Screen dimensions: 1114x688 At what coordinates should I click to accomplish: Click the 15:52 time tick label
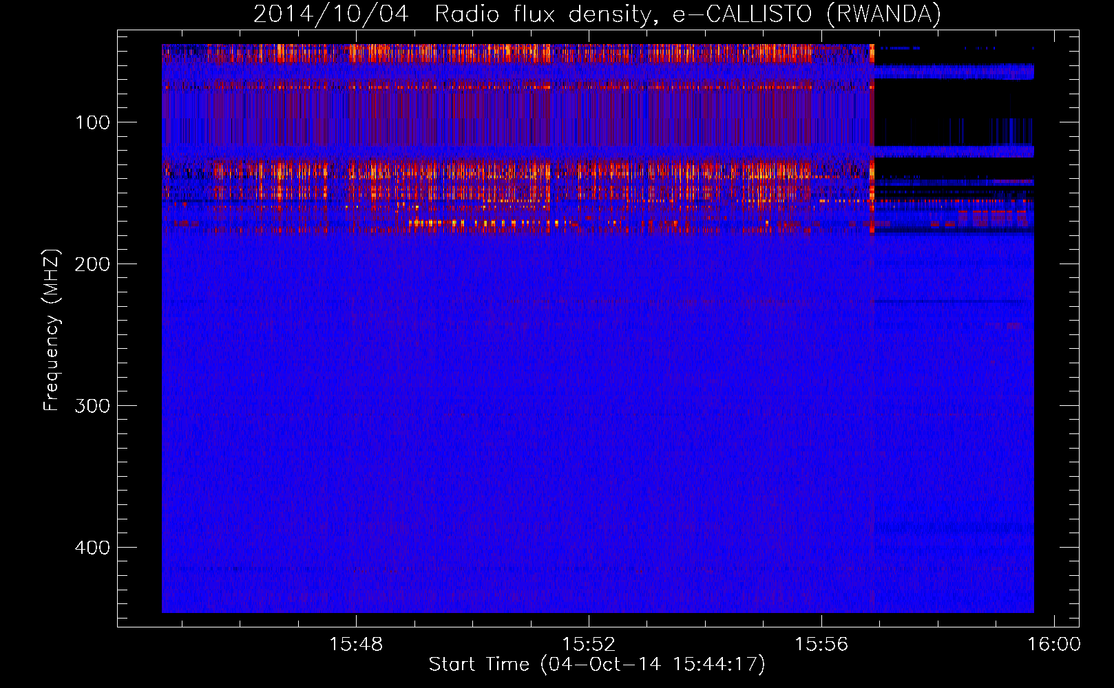589,645
